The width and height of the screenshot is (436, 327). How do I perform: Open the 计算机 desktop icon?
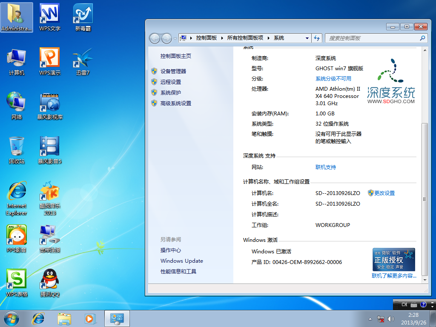(17, 62)
